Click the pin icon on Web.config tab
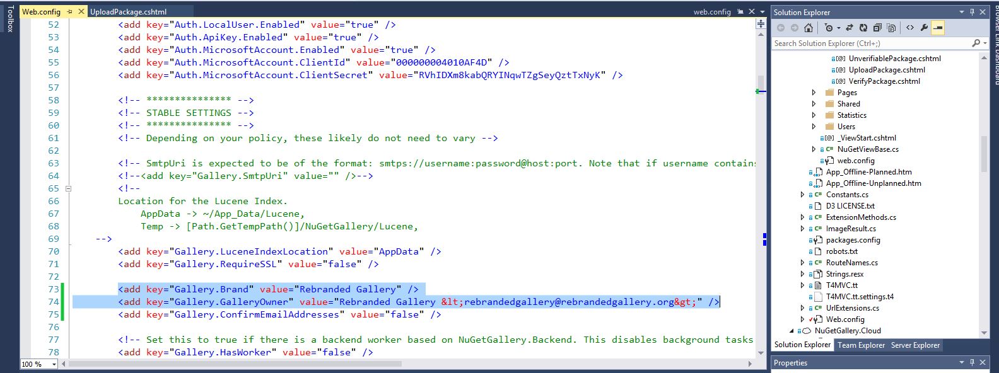999x373 pixels. (x=70, y=12)
